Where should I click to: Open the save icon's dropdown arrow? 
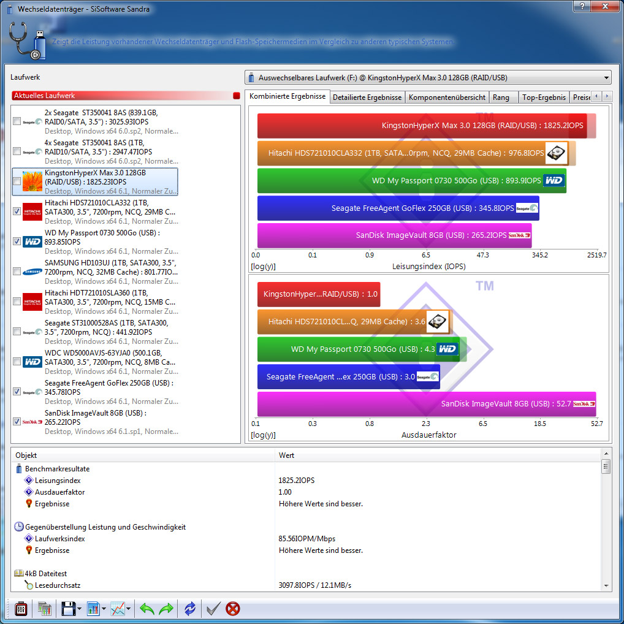coord(79,609)
